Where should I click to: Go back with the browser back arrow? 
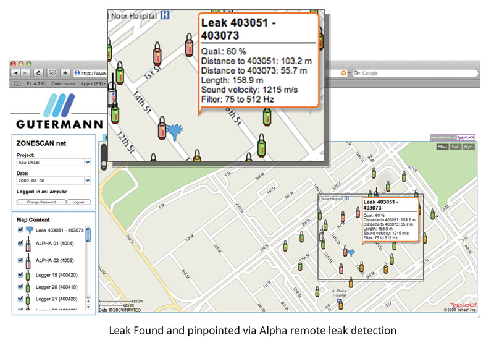(x=15, y=73)
